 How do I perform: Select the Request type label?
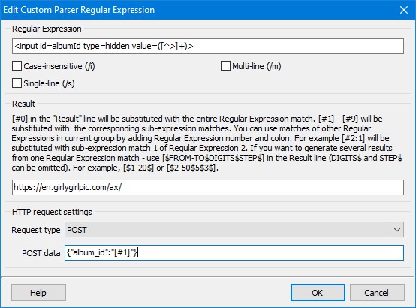(x=36, y=230)
